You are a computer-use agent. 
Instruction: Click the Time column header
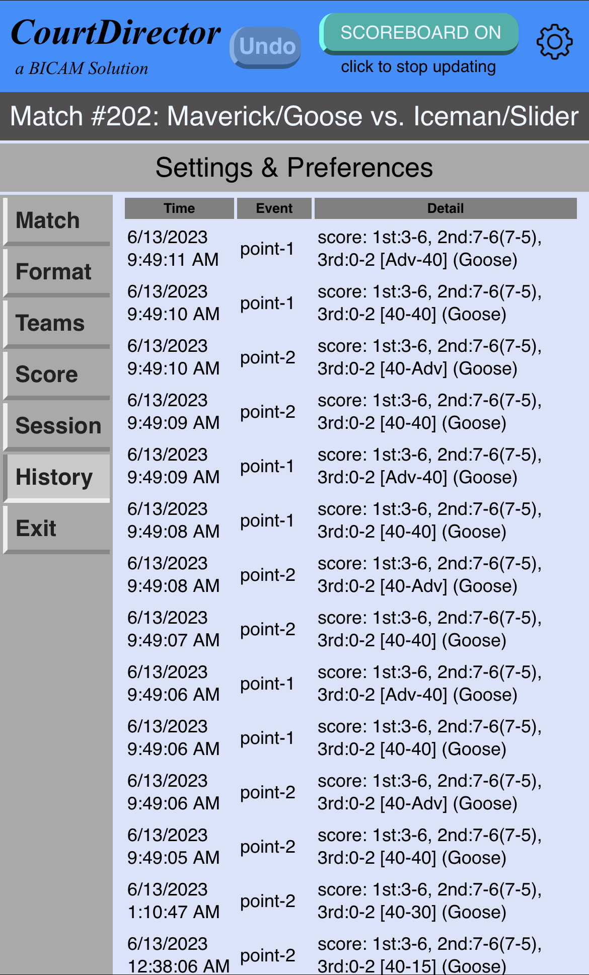[179, 208]
